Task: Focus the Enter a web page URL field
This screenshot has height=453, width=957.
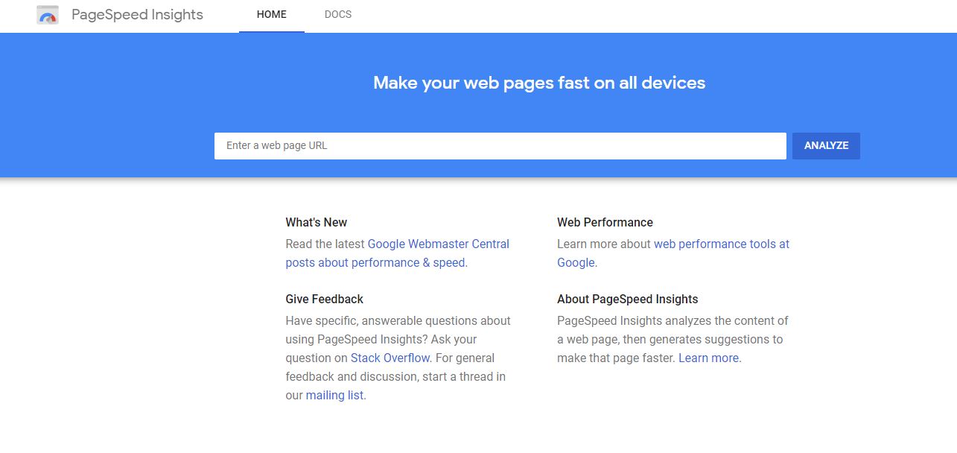Action: point(500,146)
